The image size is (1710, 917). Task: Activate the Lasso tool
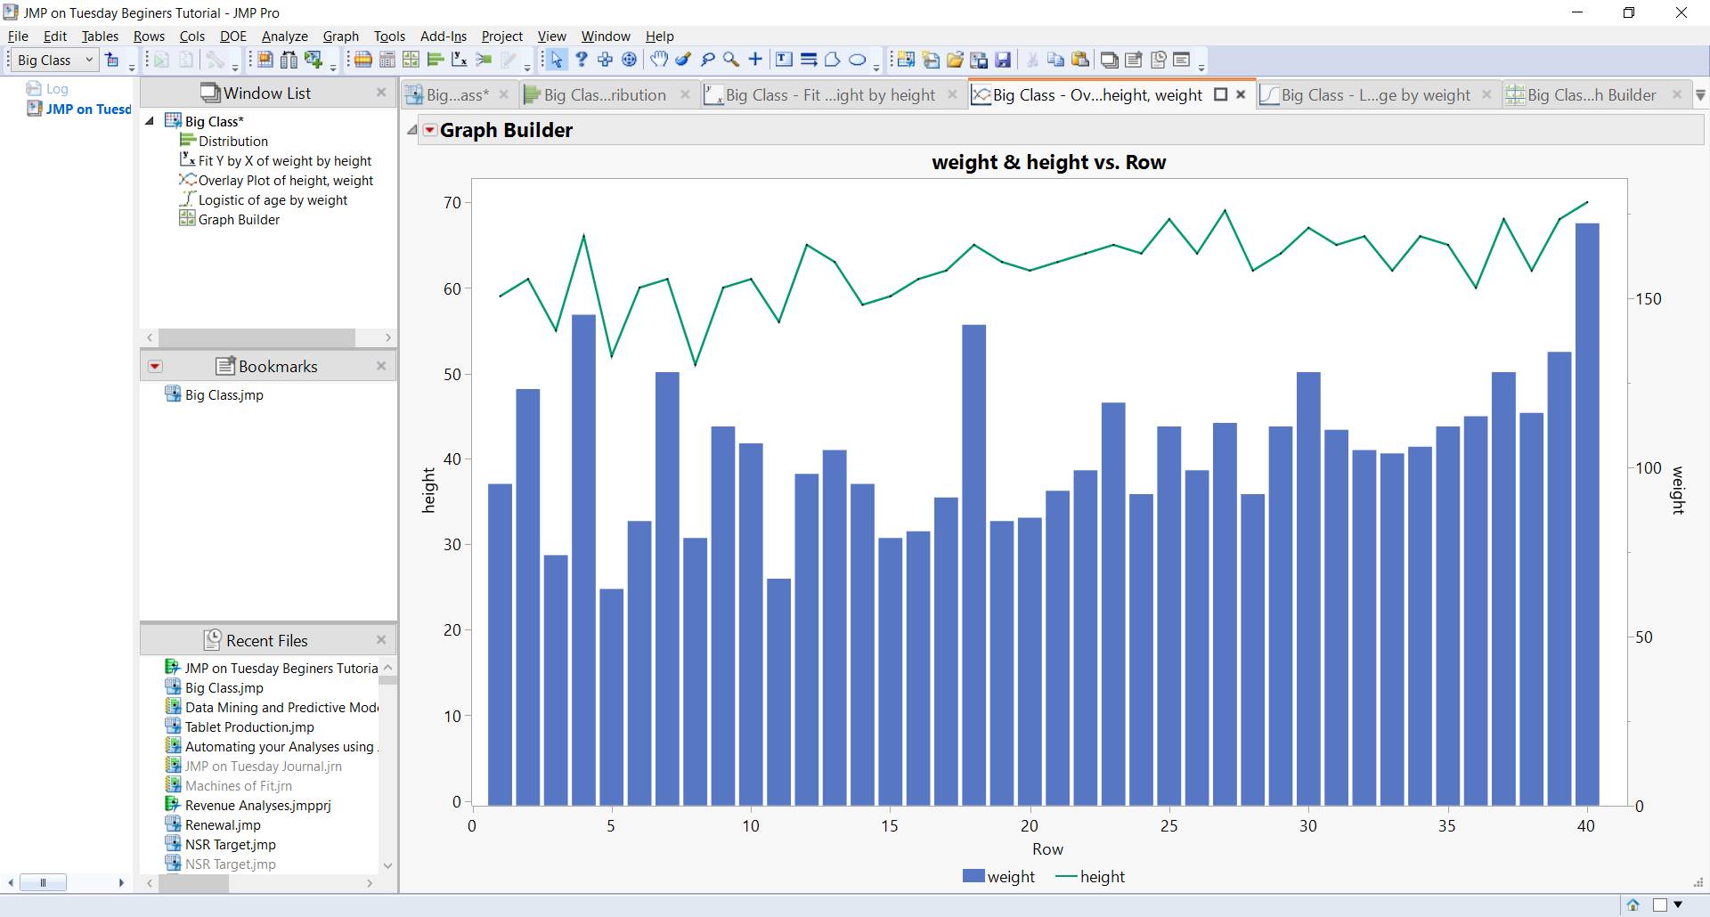click(708, 60)
